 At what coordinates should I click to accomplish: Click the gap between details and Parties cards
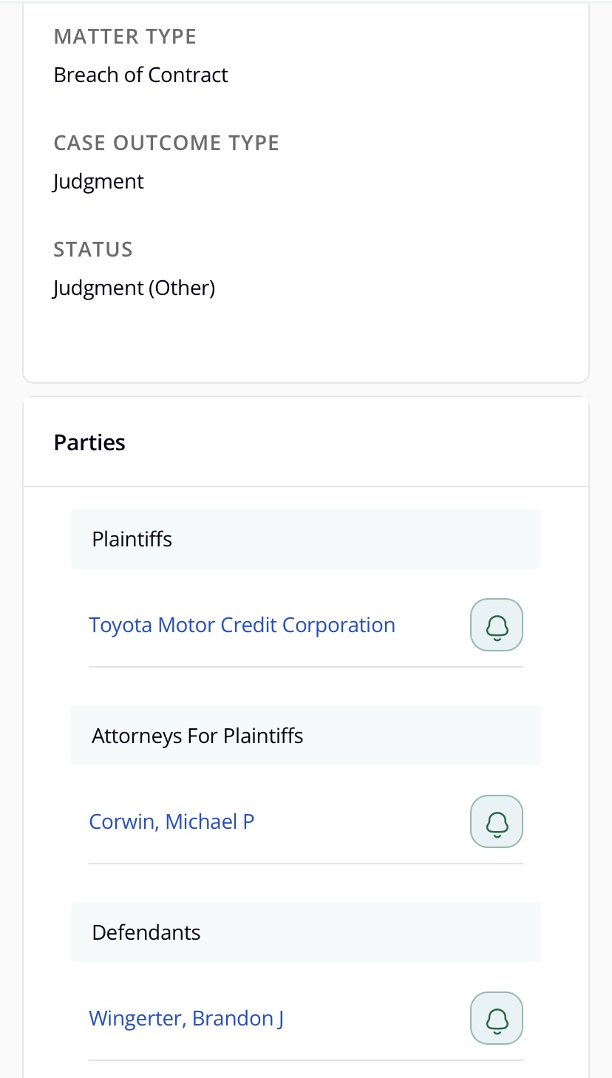(x=306, y=390)
